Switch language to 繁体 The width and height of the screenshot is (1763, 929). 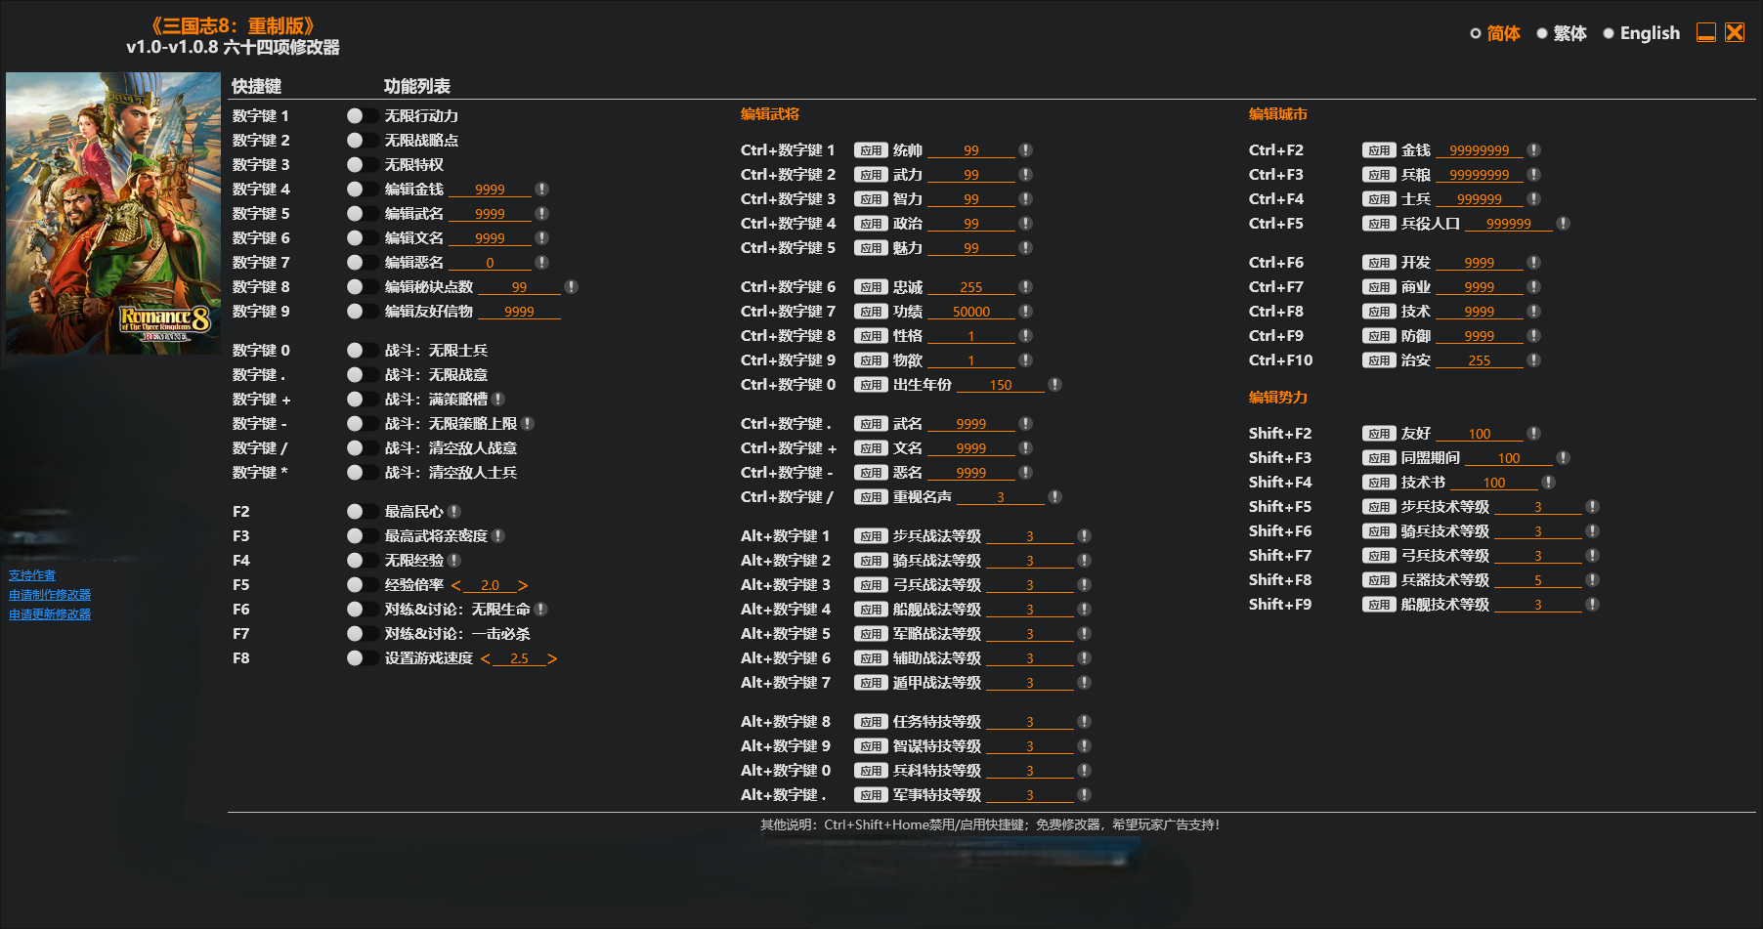[x=1542, y=33]
